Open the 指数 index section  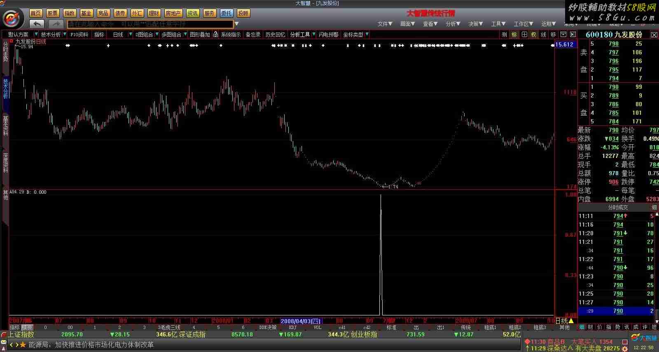click(x=70, y=13)
